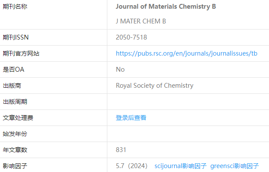The width and height of the screenshot is (269, 172).
Task: Open the pubs.rsc.org journal website link
Action: click(x=186, y=53)
